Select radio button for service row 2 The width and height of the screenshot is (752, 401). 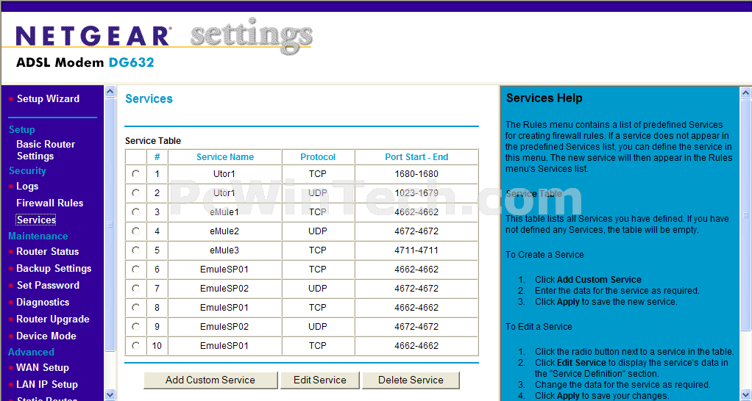point(135,193)
